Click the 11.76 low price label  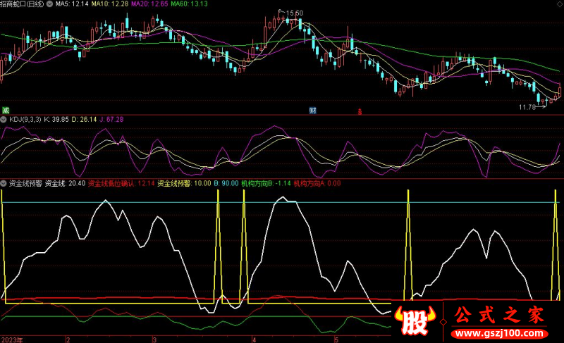point(528,107)
